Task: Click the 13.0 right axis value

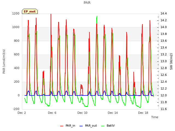Action: tap(164, 61)
